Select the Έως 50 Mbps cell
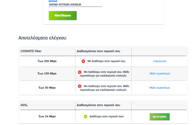Image resolution: width=195 pixels, height=125 pixels. [x=47, y=88]
